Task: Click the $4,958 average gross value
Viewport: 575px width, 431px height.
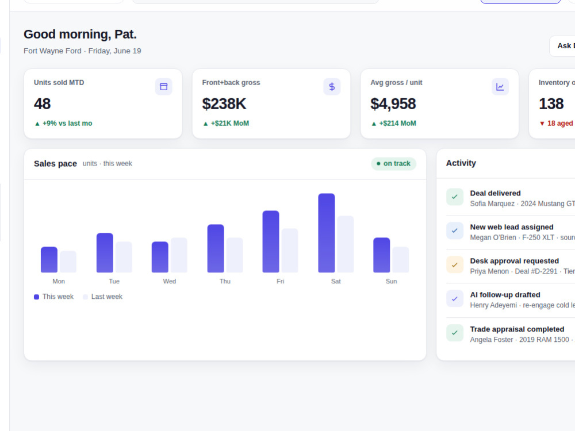Action: 393,103
